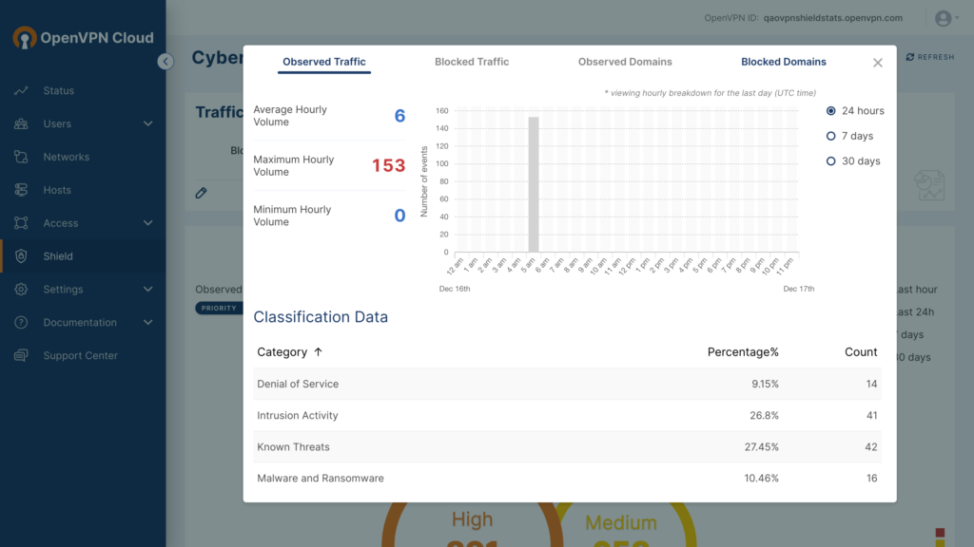Click the Intrusion Activity row
The image size is (974, 547).
pyautogui.click(x=567, y=416)
